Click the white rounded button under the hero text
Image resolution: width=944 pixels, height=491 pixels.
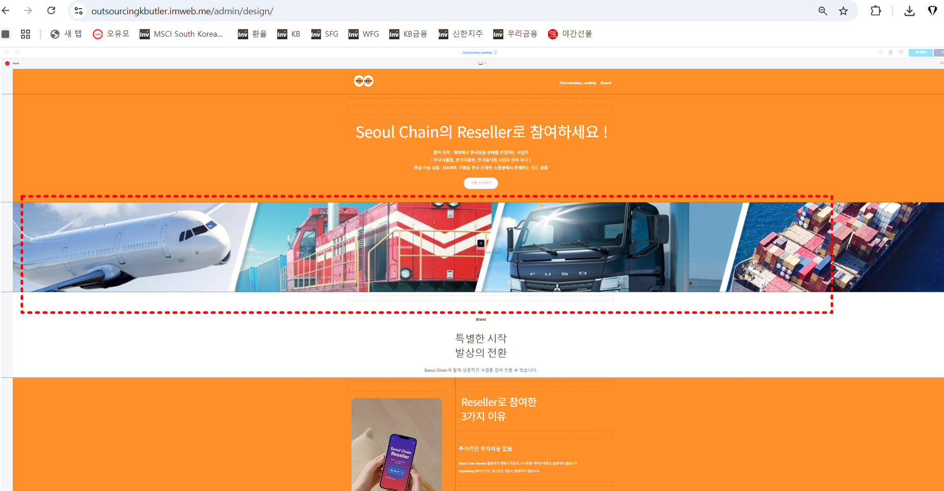click(481, 183)
